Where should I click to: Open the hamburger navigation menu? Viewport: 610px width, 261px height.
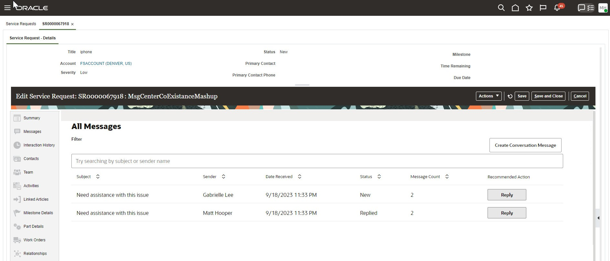[x=7, y=8]
